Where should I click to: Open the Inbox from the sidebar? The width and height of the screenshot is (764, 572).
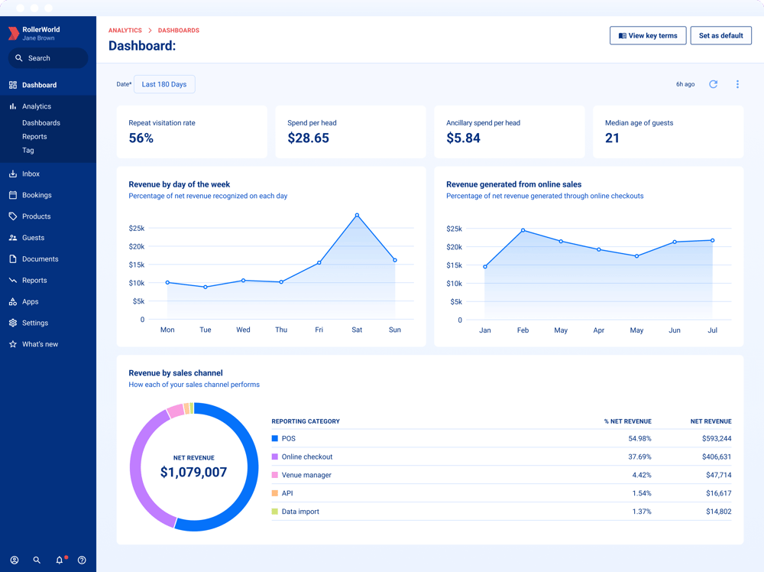[32, 174]
